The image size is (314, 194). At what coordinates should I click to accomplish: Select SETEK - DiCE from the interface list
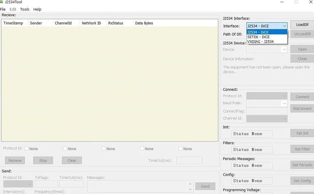pos(258,37)
